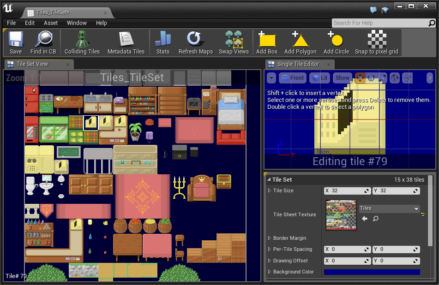Add Circle collision to the current tile
Viewport: 439px width, 285px height.
[x=336, y=42]
